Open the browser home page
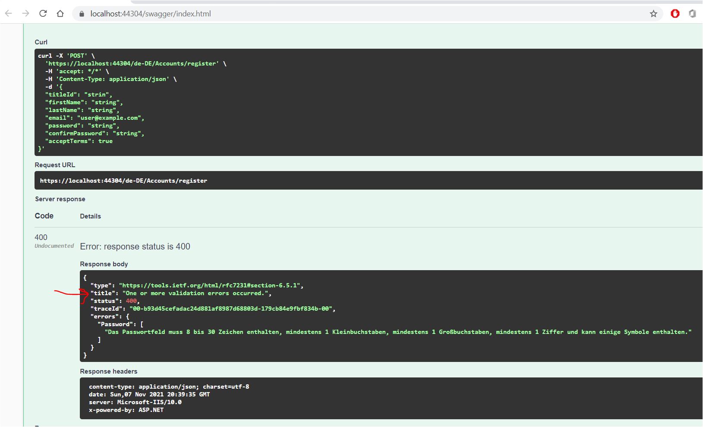The image size is (703, 427). click(x=60, y=14)
